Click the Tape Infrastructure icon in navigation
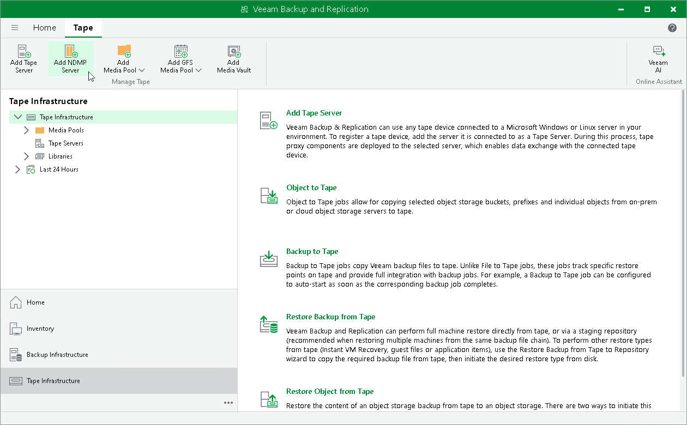 [16, 381]
